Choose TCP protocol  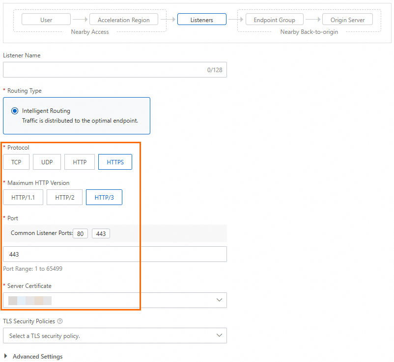16,162
